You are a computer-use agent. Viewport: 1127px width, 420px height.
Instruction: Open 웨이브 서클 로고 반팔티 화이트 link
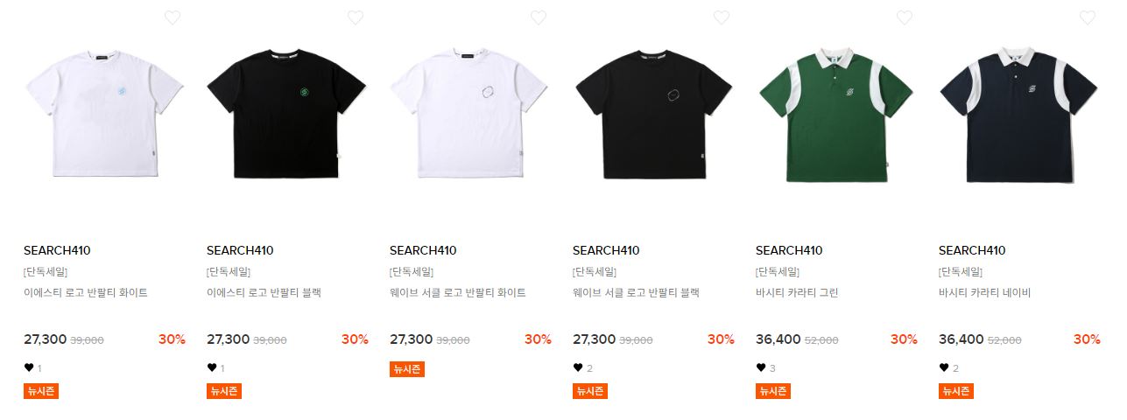pos(458,293)
